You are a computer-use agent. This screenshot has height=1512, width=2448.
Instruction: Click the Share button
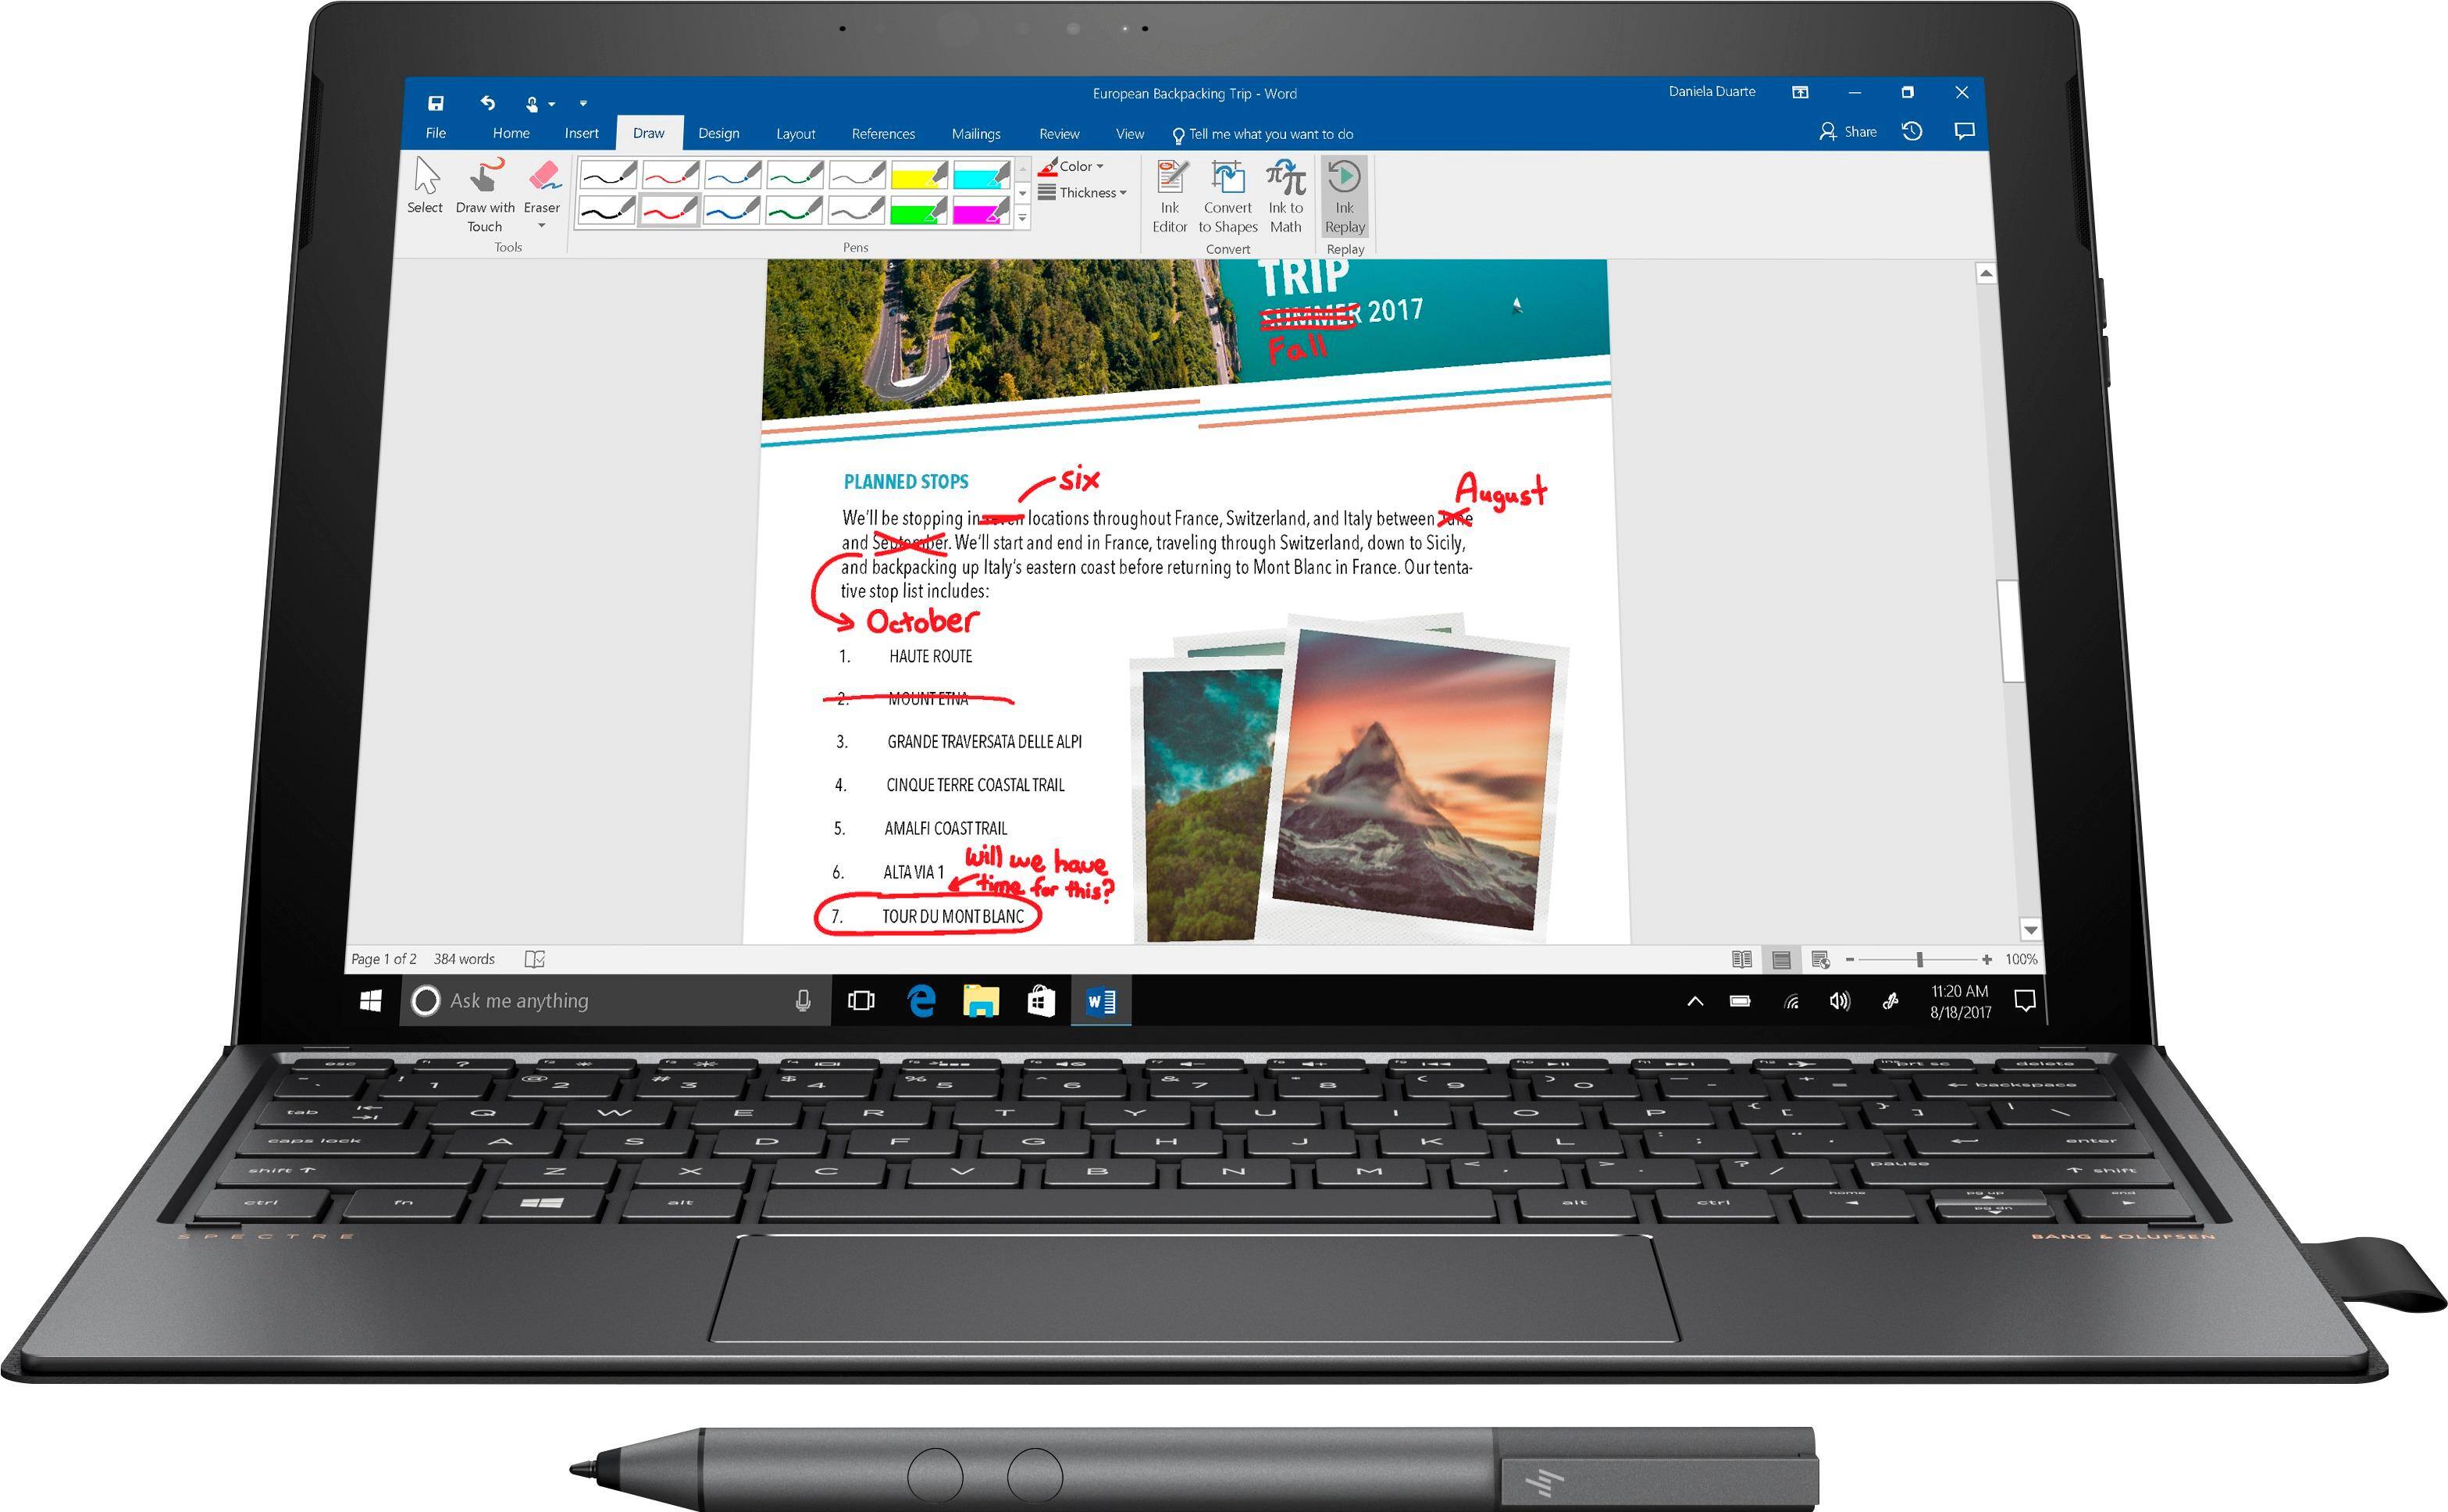(x=1848, y=132)
